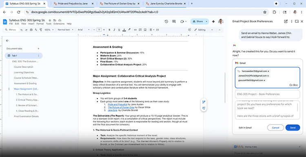Open the Gemini sparkle icon in Docs header
Viewport: 306px width, 157px height.
(x=213, y=22)
